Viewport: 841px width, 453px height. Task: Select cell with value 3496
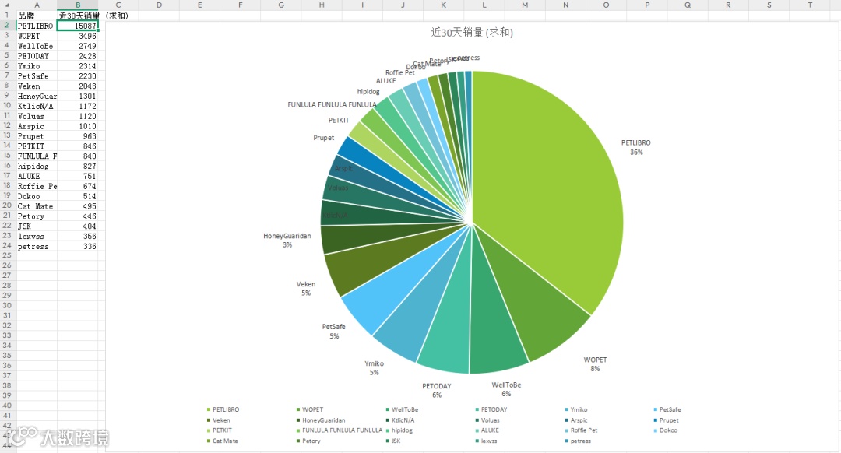tap(78, 36)
